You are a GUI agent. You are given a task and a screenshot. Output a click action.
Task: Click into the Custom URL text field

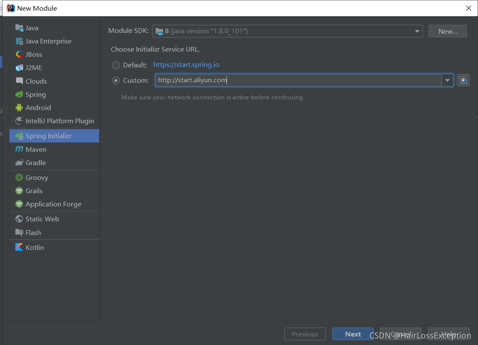298,80
